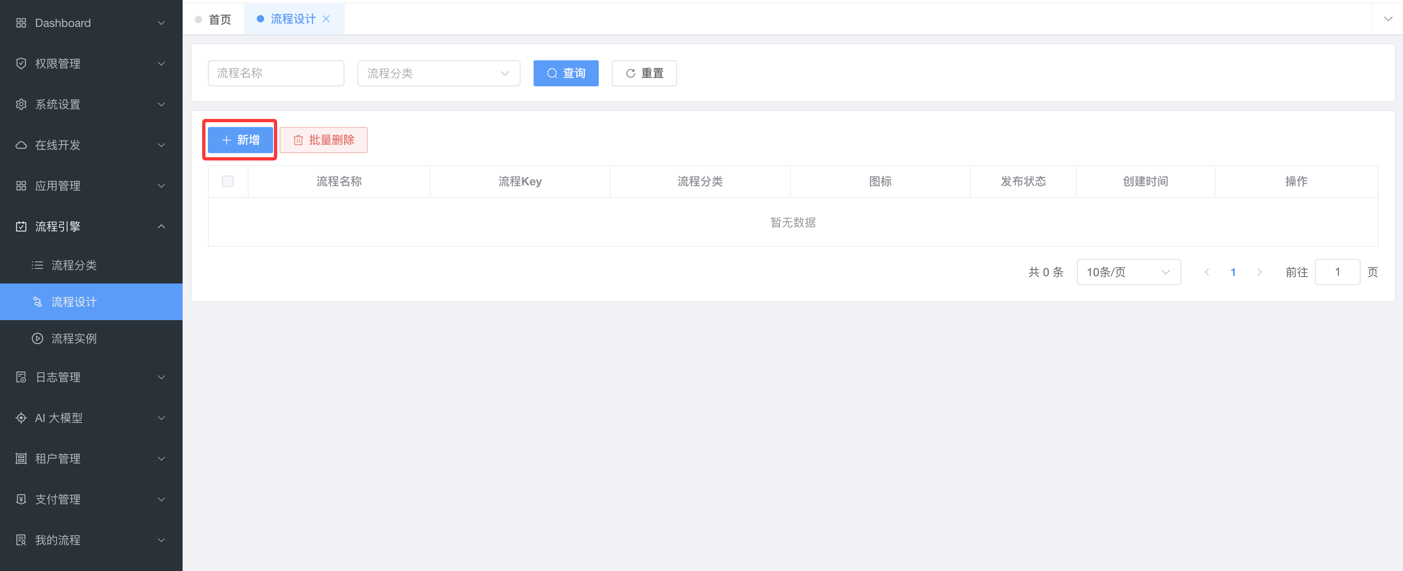The height and width of the screenshot is (571, 1403).
Task: Click the 流程实例 play-circle icon
Action: click(x=37, y=338)
